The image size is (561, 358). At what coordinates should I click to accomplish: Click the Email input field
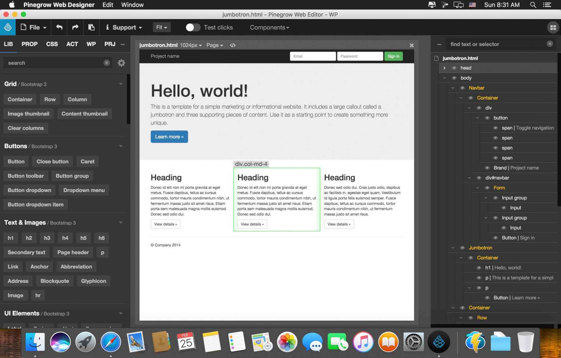point(313,56)
